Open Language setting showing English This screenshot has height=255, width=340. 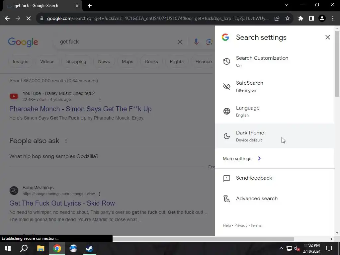pyautogui.click(x=275, y=111)
